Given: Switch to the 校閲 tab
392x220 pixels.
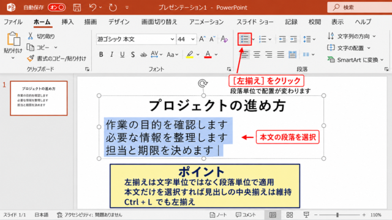Looking at the screenshot, I should tap(314, 22).
